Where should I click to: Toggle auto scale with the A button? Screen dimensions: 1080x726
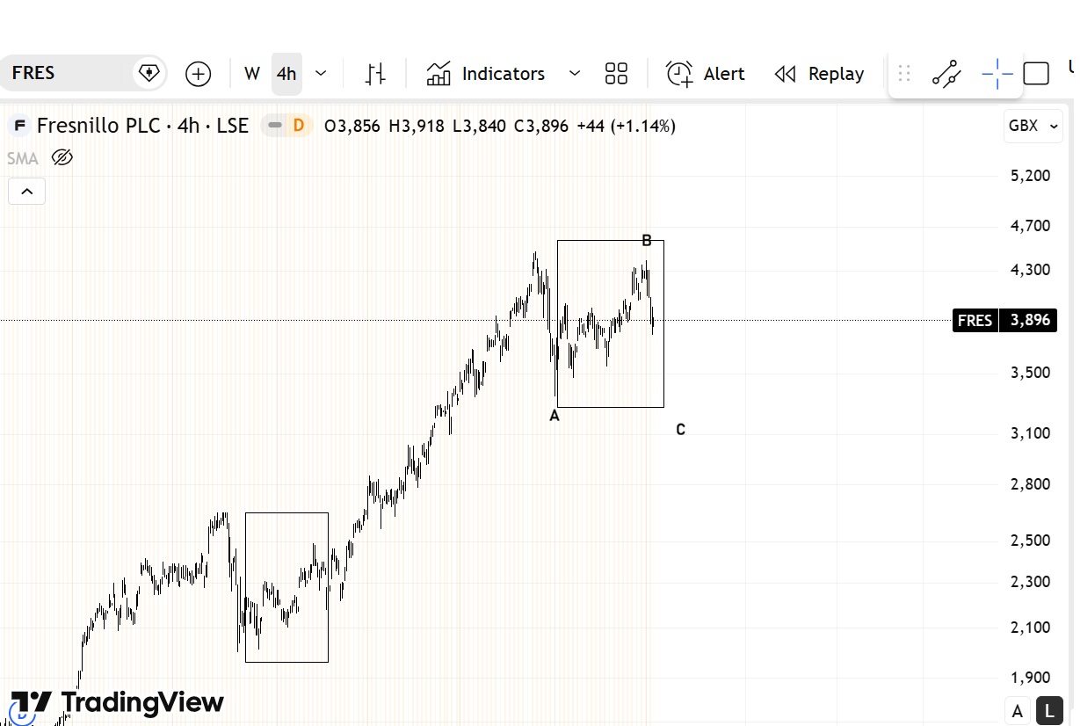(1018, 711)
